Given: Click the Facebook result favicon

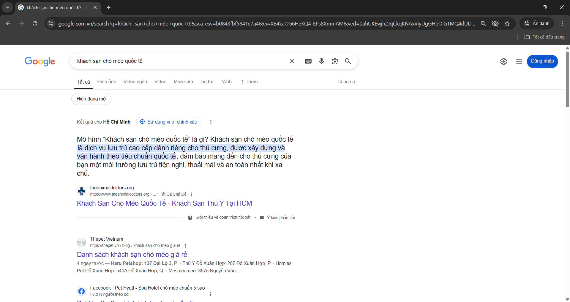Looking at the screenshot, I should [x=82, y=291].
